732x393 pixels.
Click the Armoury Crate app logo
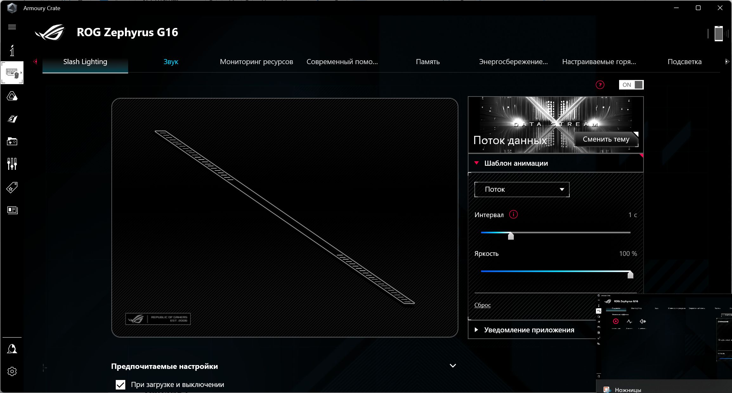(x=12, y=8)
